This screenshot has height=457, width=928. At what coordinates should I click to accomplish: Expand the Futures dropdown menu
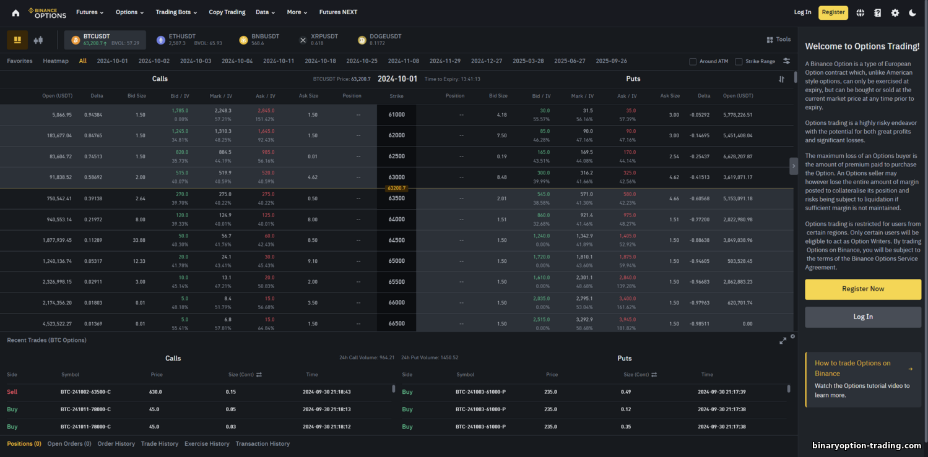point(90,12)
